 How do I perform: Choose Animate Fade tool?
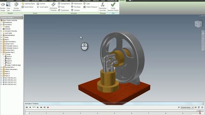[61, 7]
